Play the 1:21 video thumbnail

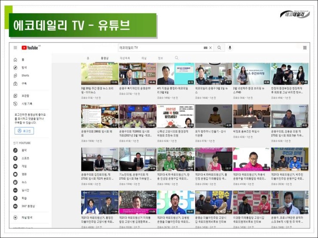coord(252,116)
